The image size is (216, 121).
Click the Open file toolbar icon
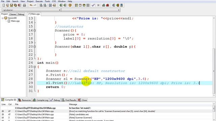tap(7, 5)
